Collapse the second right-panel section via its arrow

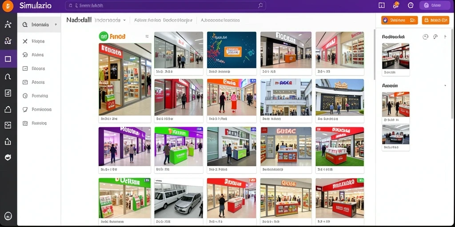coord(445,86)
